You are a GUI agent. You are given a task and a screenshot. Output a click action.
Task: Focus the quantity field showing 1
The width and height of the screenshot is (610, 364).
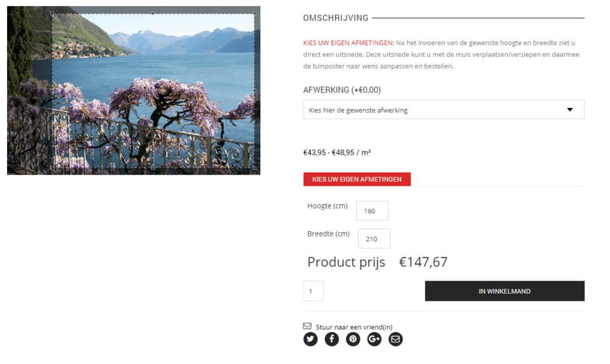pyautogui.click(x=313, y=291)
